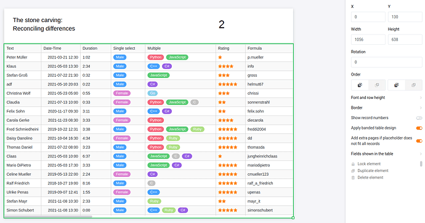Click the last, greyed icon in the Order row
Image resolution: width=425 pixels, height=223 pixels.
click(x=414, y=85)
